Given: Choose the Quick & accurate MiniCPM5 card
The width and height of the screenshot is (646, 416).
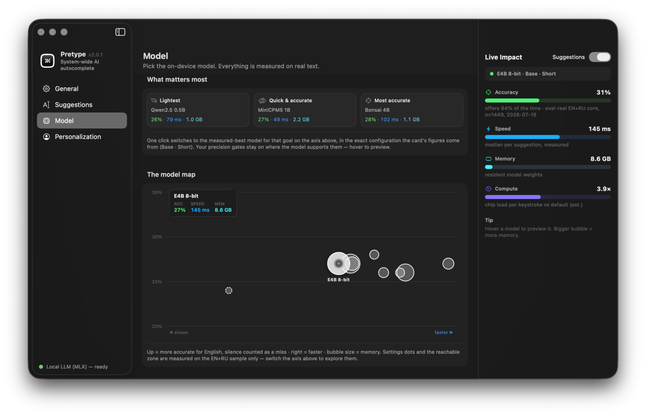Looking at the screenshot, I should (305, 110).
